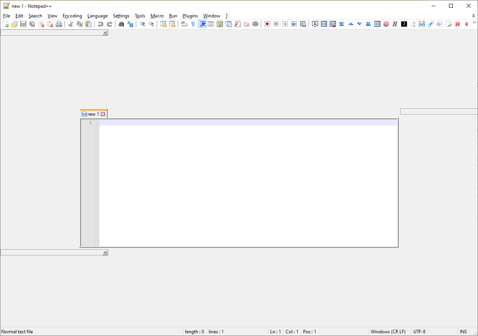Run macro multiple times icon
Screen dimensions: 478x336
(x=294, y=24)
